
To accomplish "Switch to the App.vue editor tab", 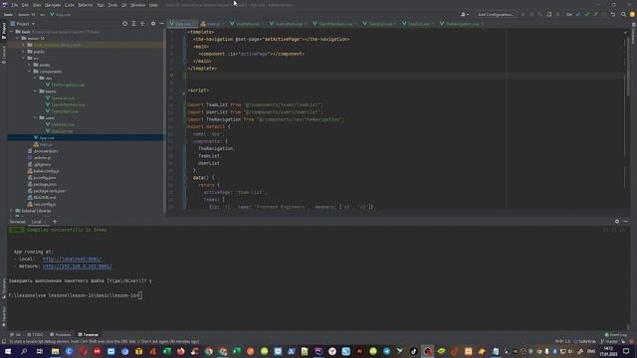I will 183,24.
